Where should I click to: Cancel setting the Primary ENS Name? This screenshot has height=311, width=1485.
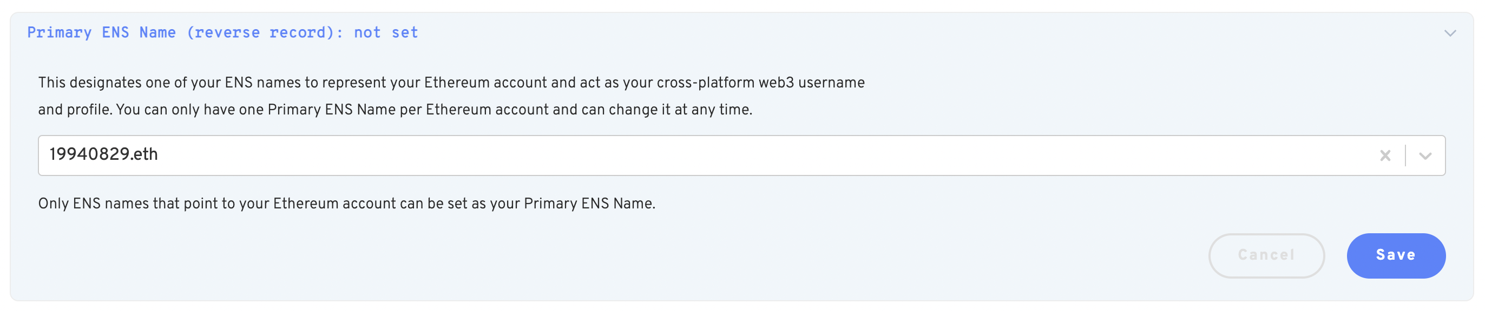tap(1266, 256)
